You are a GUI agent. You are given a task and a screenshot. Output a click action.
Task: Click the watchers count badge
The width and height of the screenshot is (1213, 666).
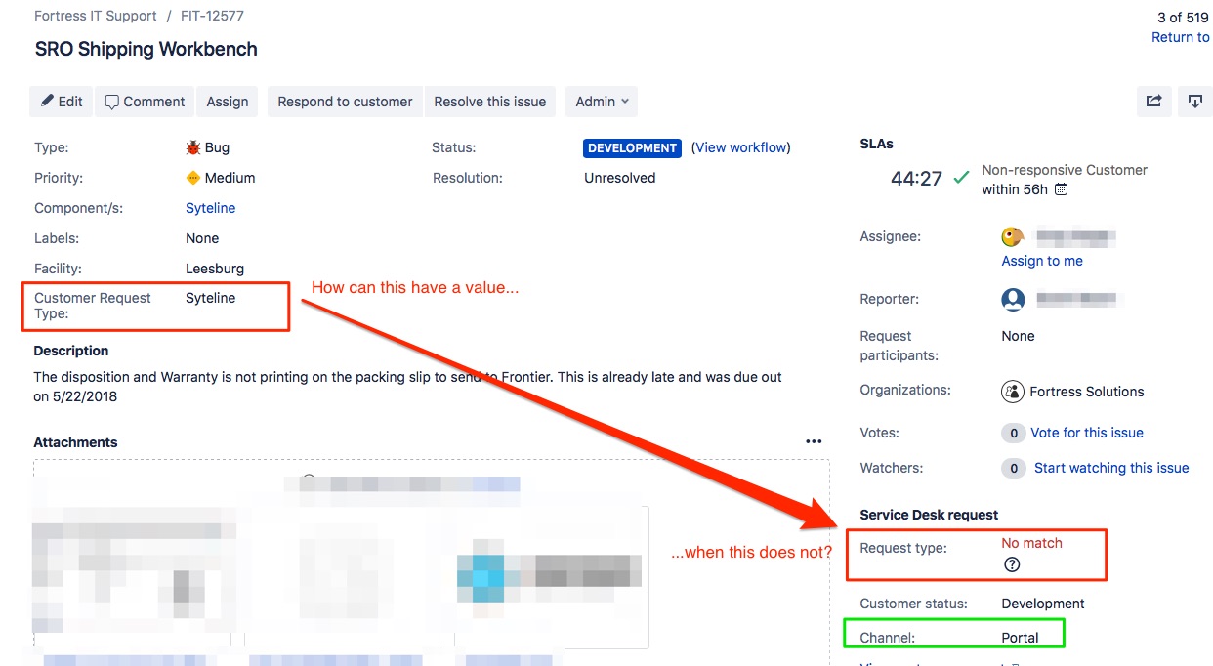point(1014,468)
